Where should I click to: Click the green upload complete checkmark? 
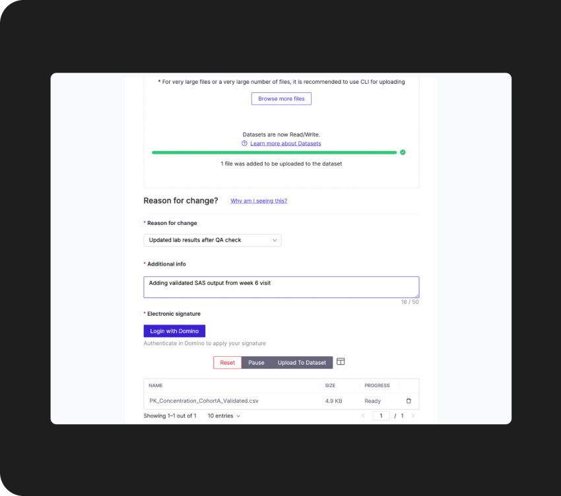click(403, 152)
